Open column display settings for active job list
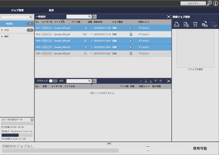Viewport: 219px width, 155px height. [x=94, y=81]
